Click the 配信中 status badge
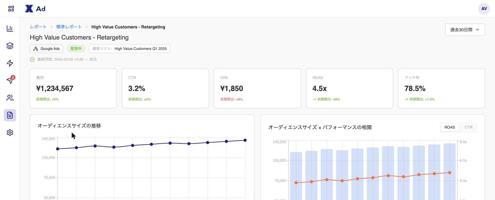Screen dimensions: 495x200 coord(76,49)
